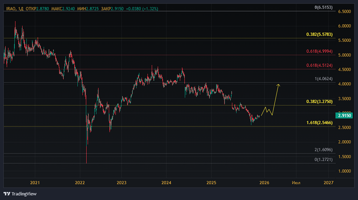
Task: Click the 6.0000 price scale label
Action: click(x=344, y=26)
